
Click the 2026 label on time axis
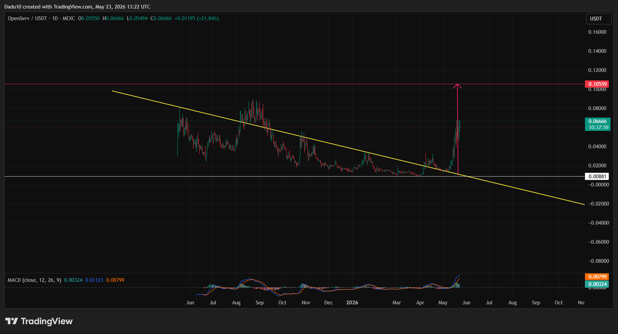click(x=352, y=303)
